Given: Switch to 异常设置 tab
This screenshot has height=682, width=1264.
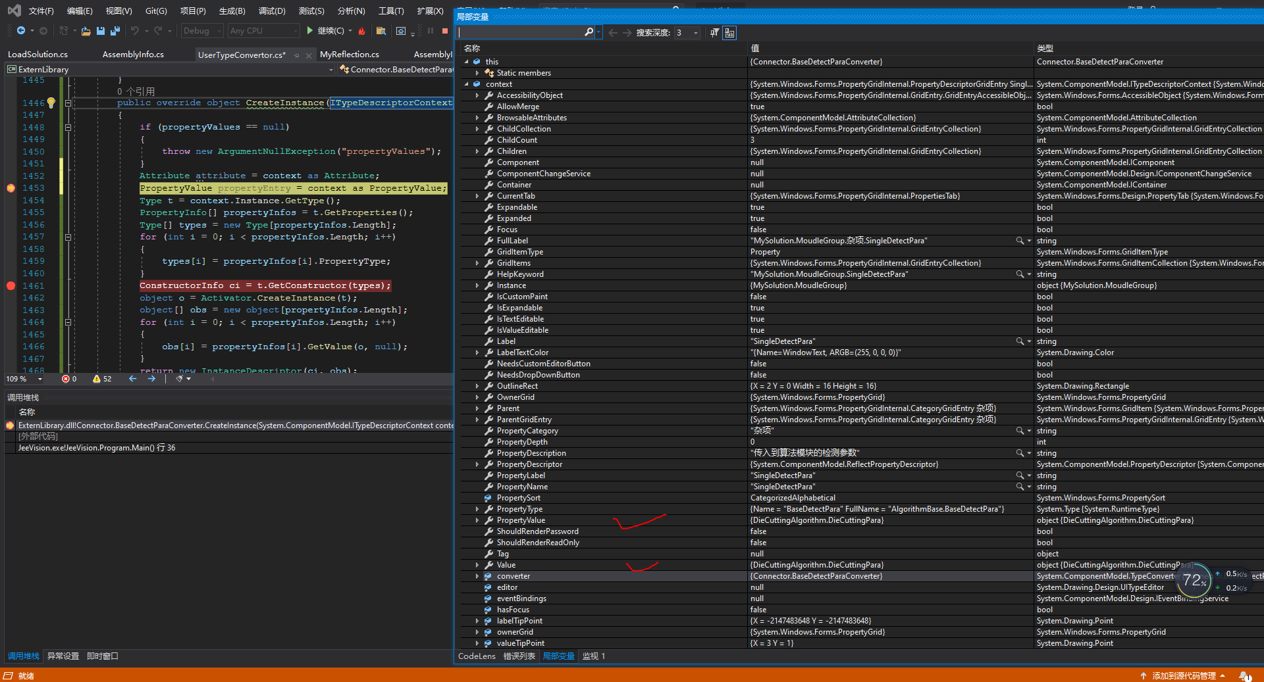Looking at the screenshot, I should pyautogui.click(x=63, y=656).
